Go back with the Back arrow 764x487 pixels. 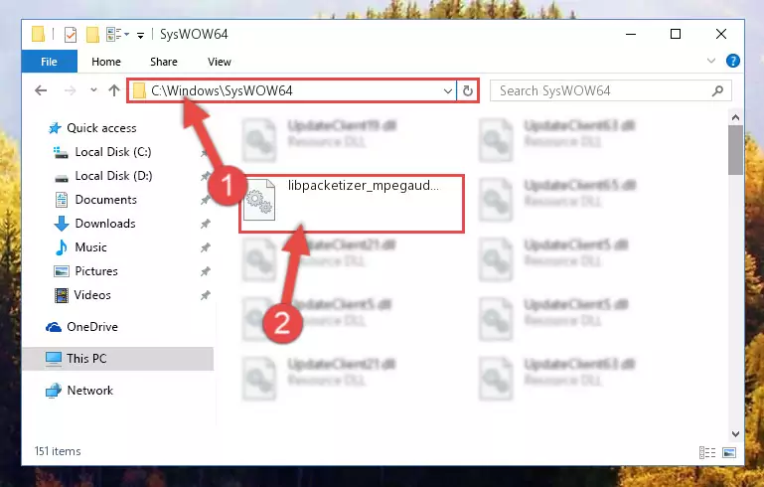(41, 90)
